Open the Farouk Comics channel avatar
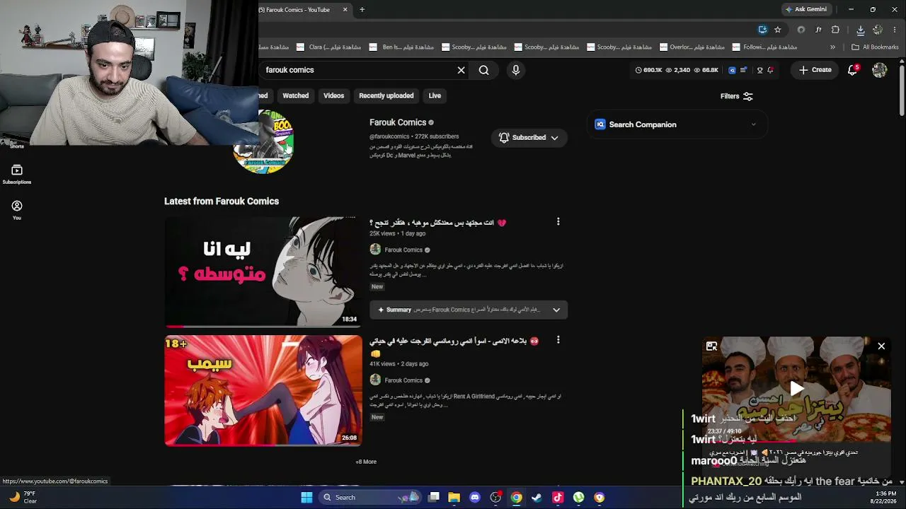This screenshot has height=509, width=906. coord(263,142)
